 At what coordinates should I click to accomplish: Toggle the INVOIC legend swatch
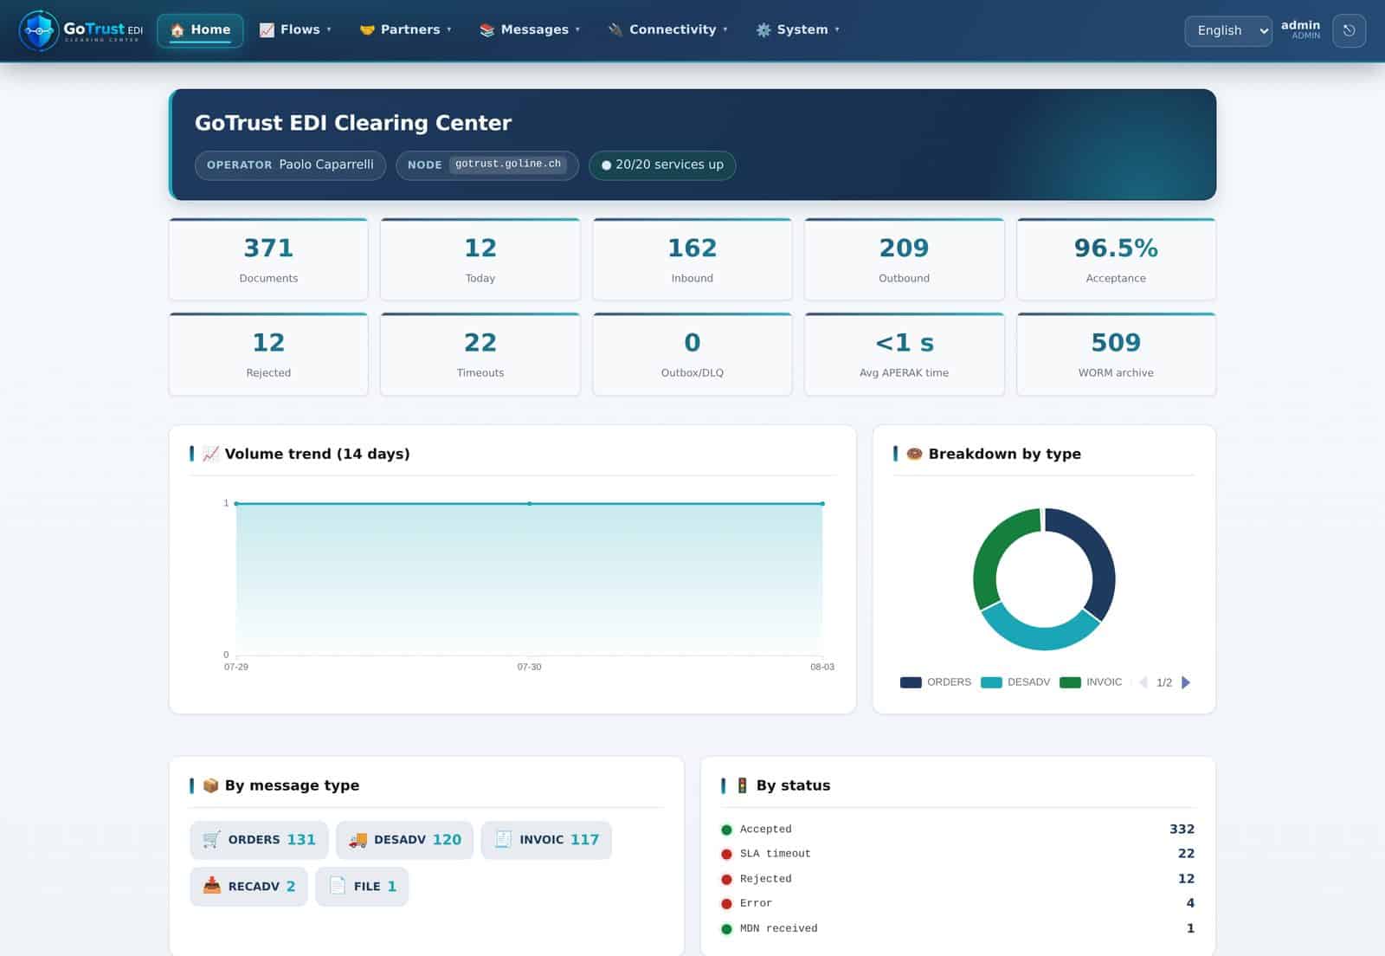[1070, 682]
